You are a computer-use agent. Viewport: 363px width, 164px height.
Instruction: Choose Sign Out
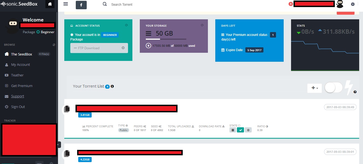[18, 107]
